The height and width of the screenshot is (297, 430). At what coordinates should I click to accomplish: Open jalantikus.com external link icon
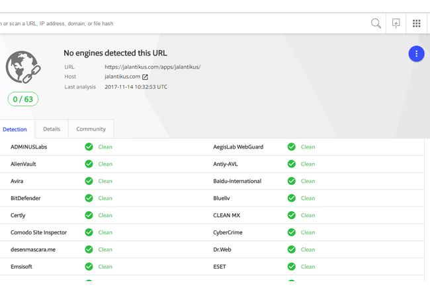(x=145, y=77)
